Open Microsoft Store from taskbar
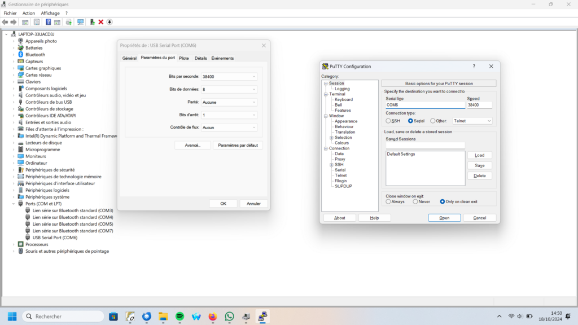Viewport: 578px width, 325px height. (x=113, y=316)
